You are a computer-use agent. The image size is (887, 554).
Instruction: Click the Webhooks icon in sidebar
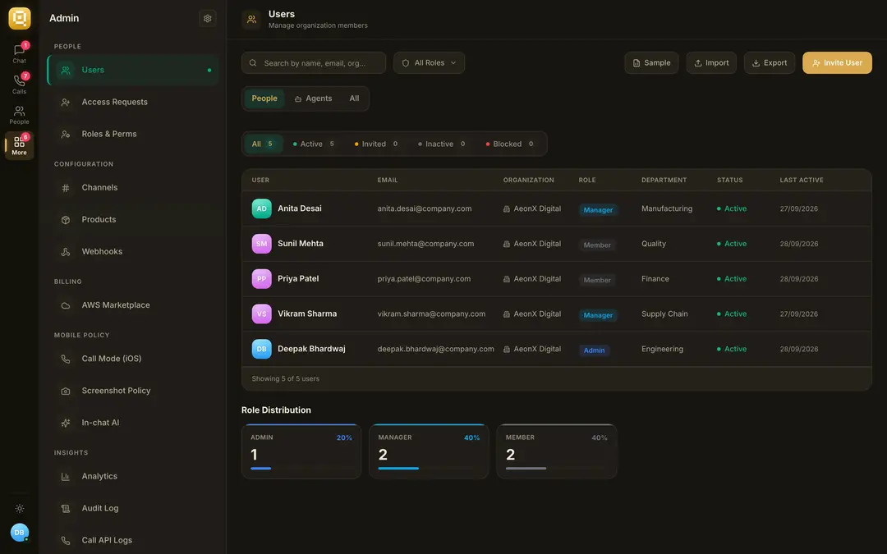(x=66, y=252)
